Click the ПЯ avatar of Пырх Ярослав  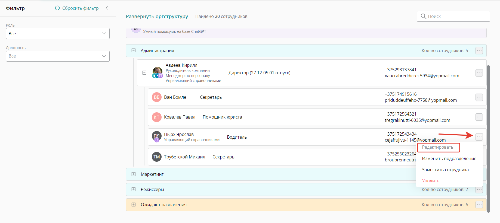point(157,136)
